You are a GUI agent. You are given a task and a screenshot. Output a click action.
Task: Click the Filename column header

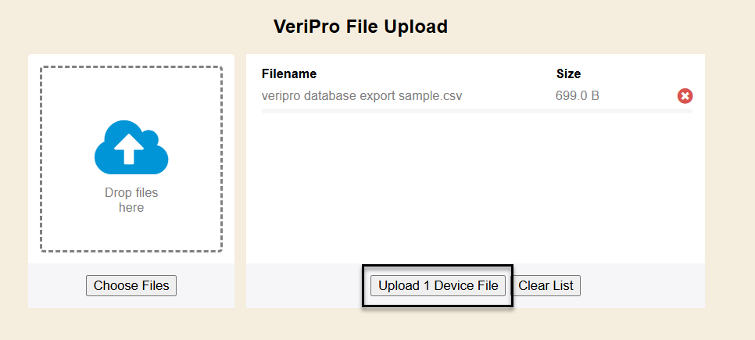(x=289, y=74)
